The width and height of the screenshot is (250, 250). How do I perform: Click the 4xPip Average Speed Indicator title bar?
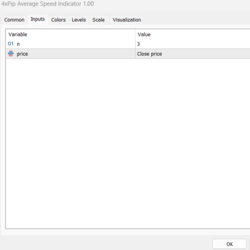tap(119, 4)
